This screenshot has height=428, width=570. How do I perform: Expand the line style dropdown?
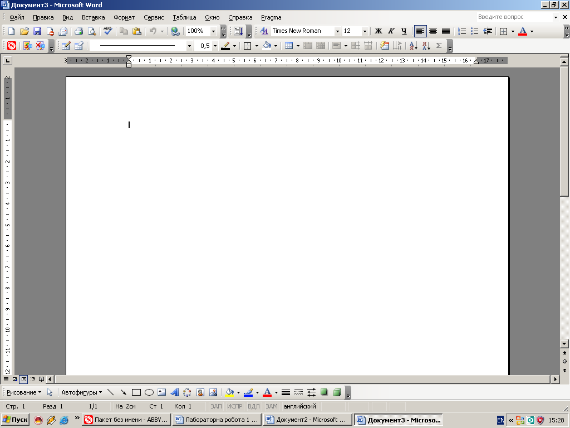pyautogui.click(x=189, y=46)
